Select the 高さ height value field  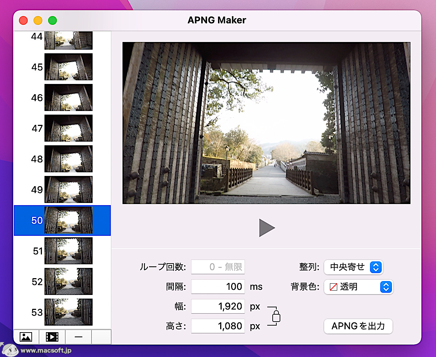point(218,326)
